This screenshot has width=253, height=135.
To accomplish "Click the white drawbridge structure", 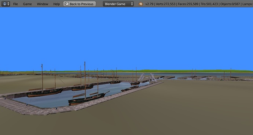I will pyautogui.click(x=147, y=78).
